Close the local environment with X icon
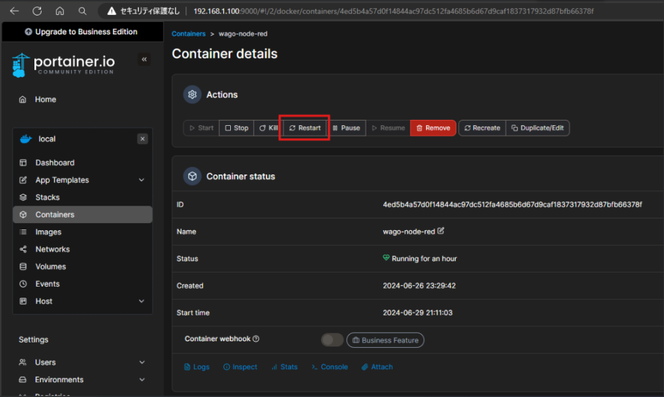This screenshot has height=397, width=664. click(142, 139)
